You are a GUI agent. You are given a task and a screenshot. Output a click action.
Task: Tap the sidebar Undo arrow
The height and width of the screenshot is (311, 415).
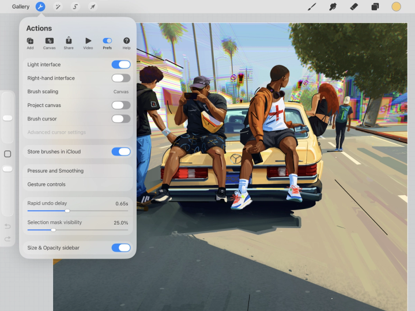pos(7,226)
